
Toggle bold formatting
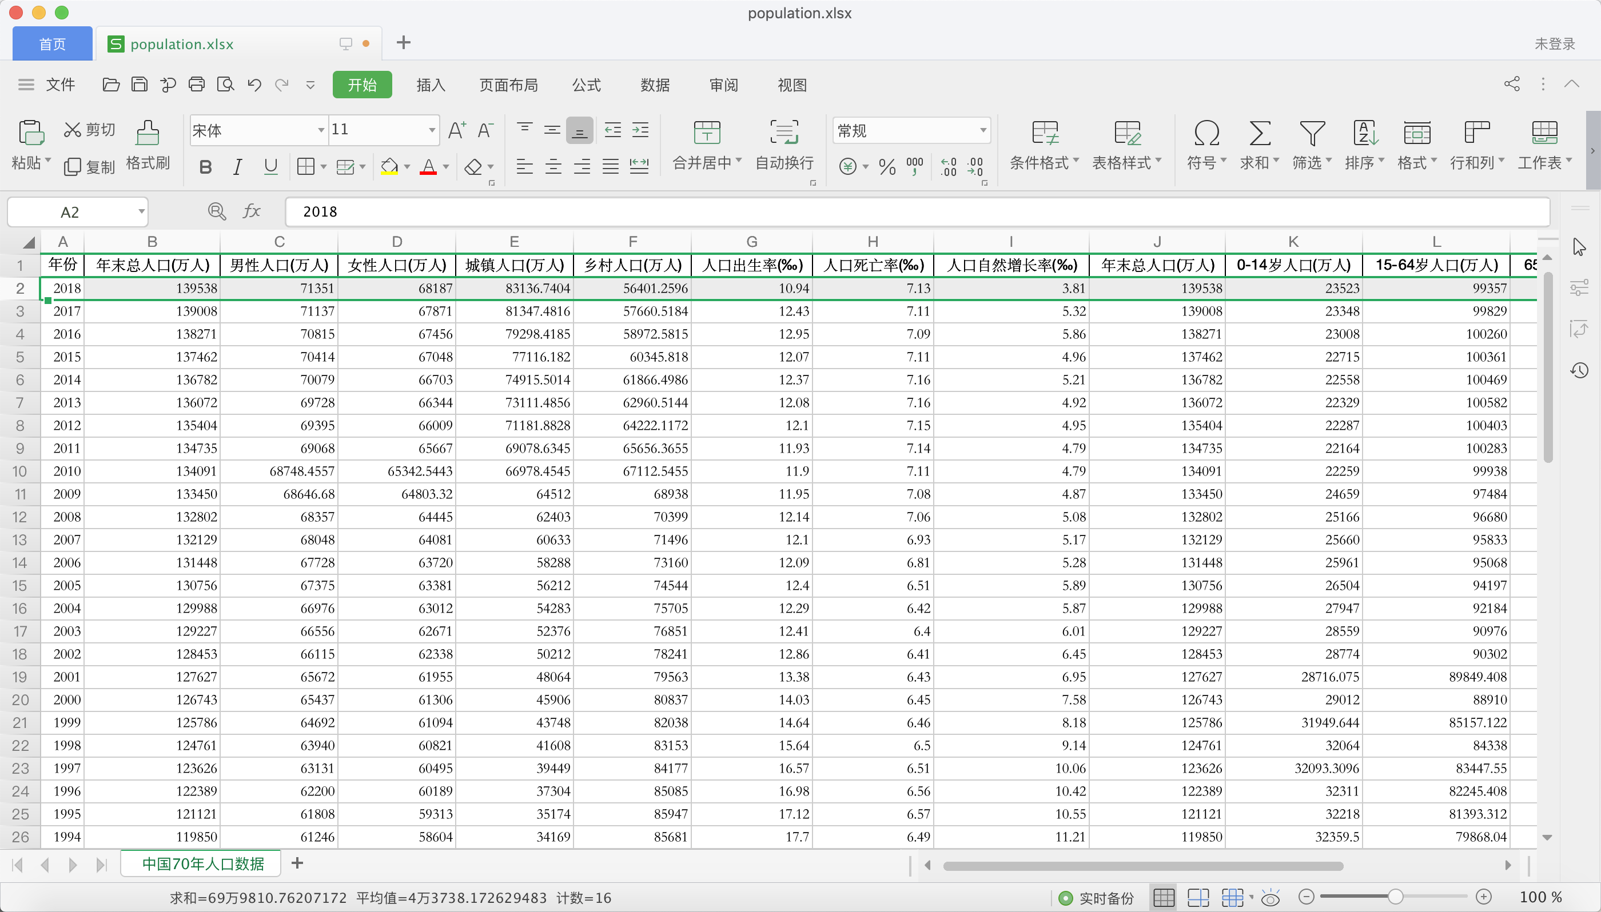click(205, 167)
